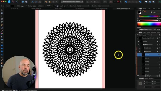This screenshot has height=91, width=161.
Task: Select the Node tool
Action: pos(2,16)
